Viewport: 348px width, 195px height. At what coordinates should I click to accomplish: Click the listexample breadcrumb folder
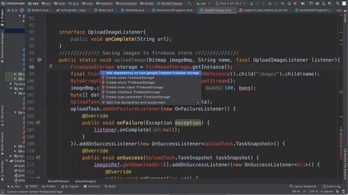point(126,3)
